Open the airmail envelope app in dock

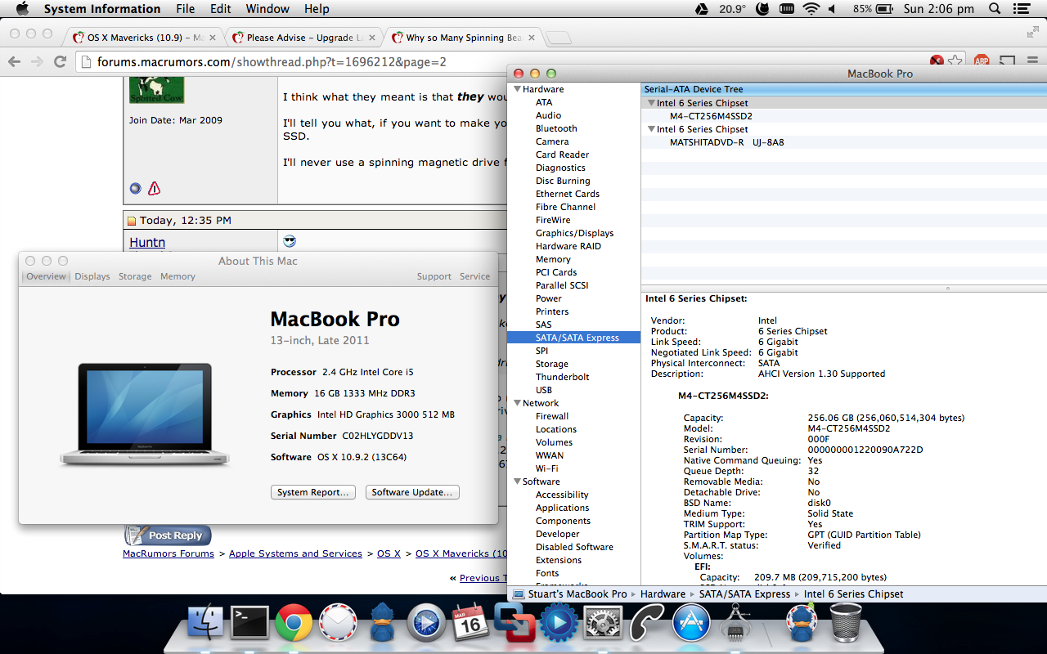pos(338,624)
